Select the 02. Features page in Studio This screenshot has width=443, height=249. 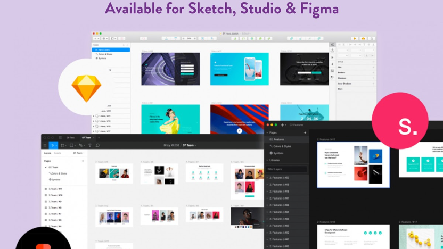[x=287, y=139]
